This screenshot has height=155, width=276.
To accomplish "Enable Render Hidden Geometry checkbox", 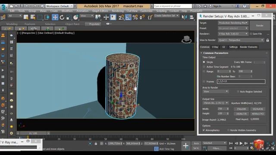I will click(228, 130).
